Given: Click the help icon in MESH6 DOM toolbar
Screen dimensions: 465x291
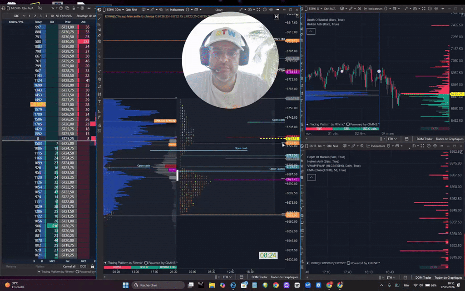Looking at the screenshot, I should coord(61,8).
